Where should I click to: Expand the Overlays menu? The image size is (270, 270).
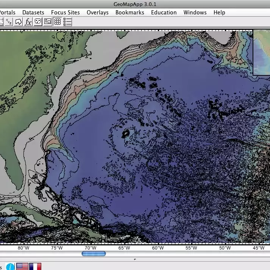pyautogui.click(x=97, y=12)
